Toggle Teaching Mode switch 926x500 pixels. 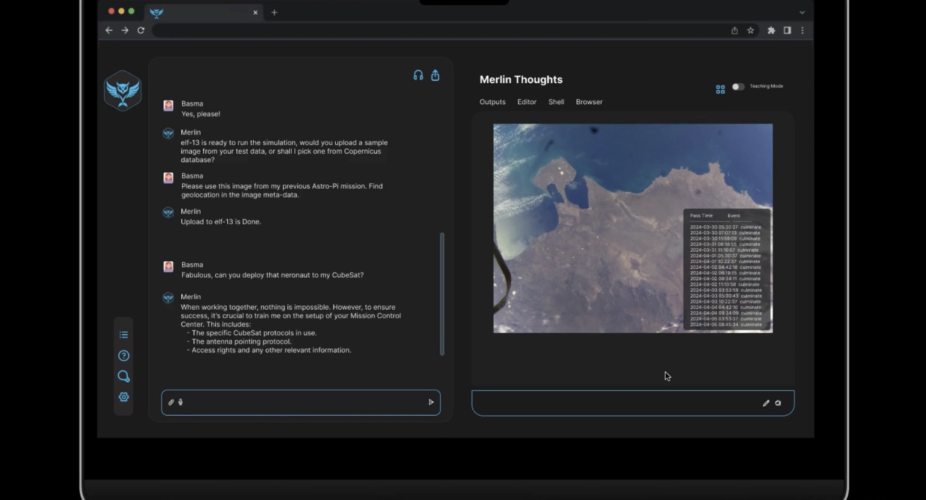[x=738, y=87]
